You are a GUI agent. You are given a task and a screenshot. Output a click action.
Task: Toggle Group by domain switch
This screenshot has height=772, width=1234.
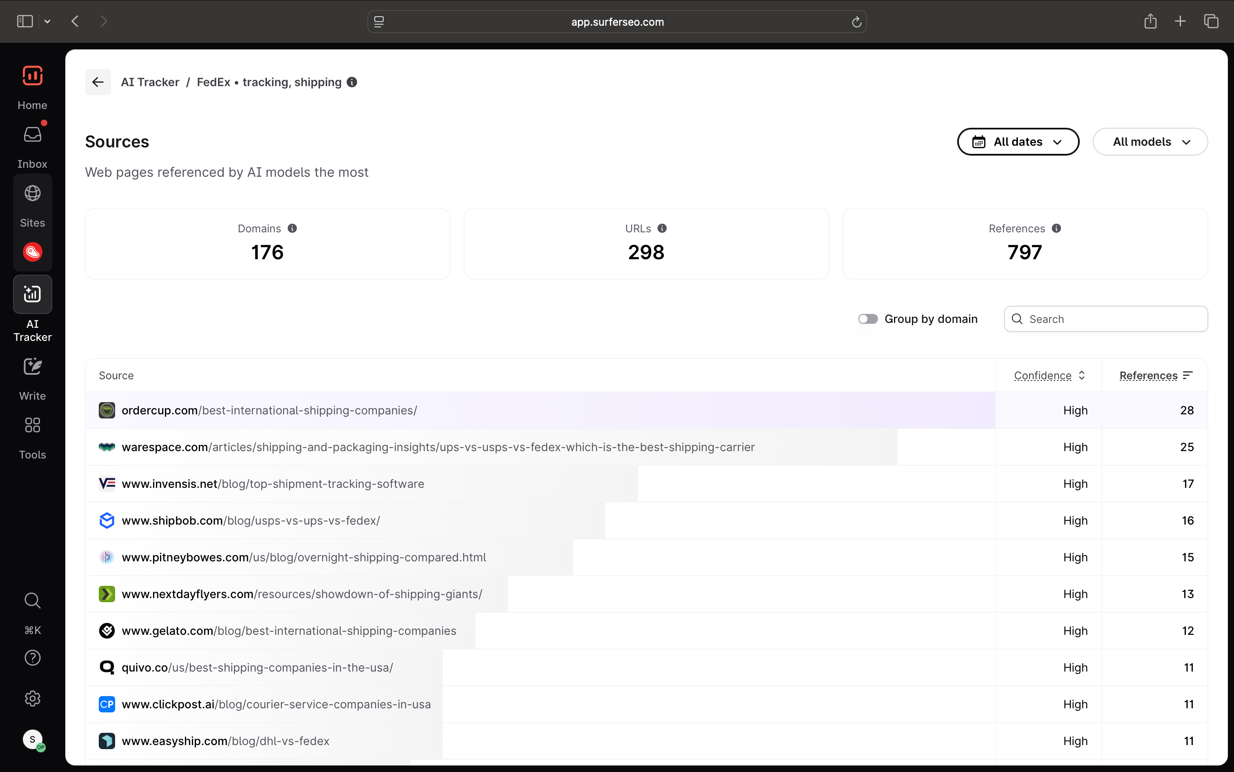click(867, 319)
